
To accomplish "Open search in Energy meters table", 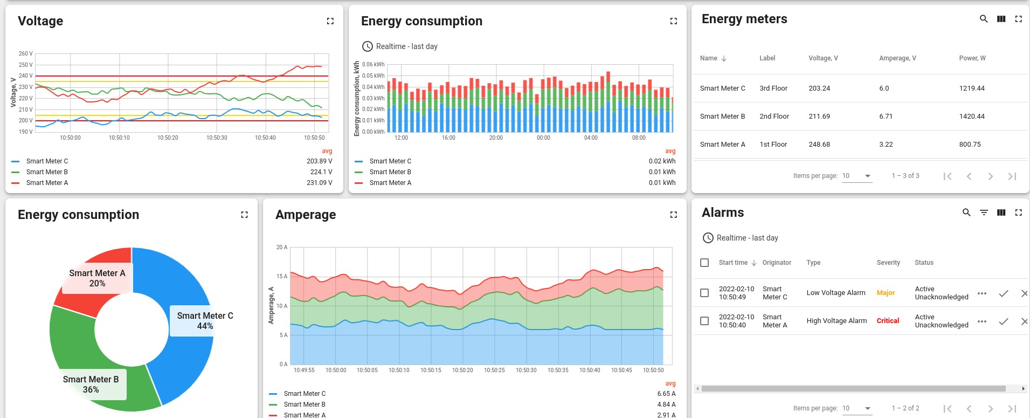I will [x=984, y=19].
